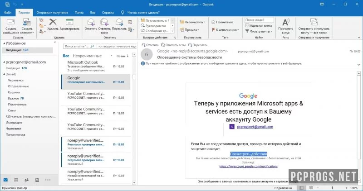Adjust the zoom slider in status bar
This screenshot has height=191, width=363.
pos(332,188)
